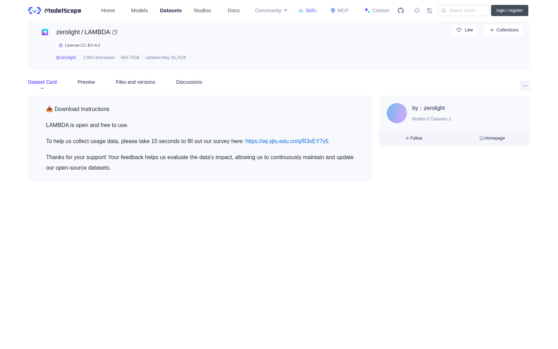
Task: Go to the Home nav item
Action: click(x=108, y=10)
